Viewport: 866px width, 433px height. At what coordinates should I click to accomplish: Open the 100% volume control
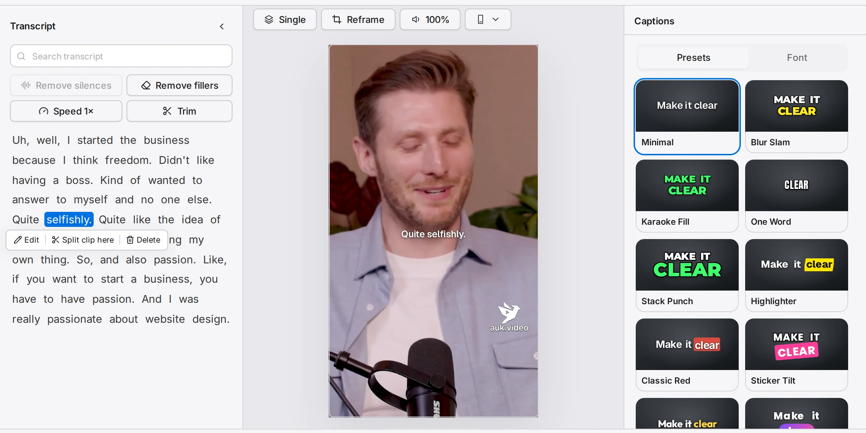click(x=430, y=20)
